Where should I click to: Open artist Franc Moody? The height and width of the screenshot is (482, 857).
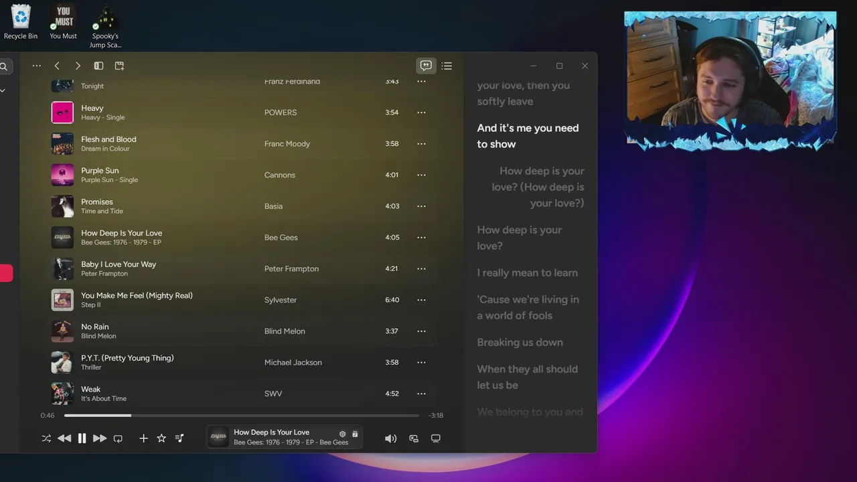coord(287,144)
